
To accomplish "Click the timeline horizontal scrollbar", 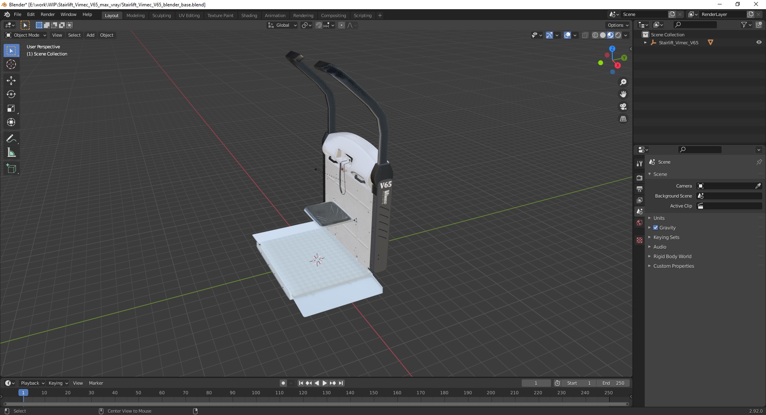I will coord(316,404).
